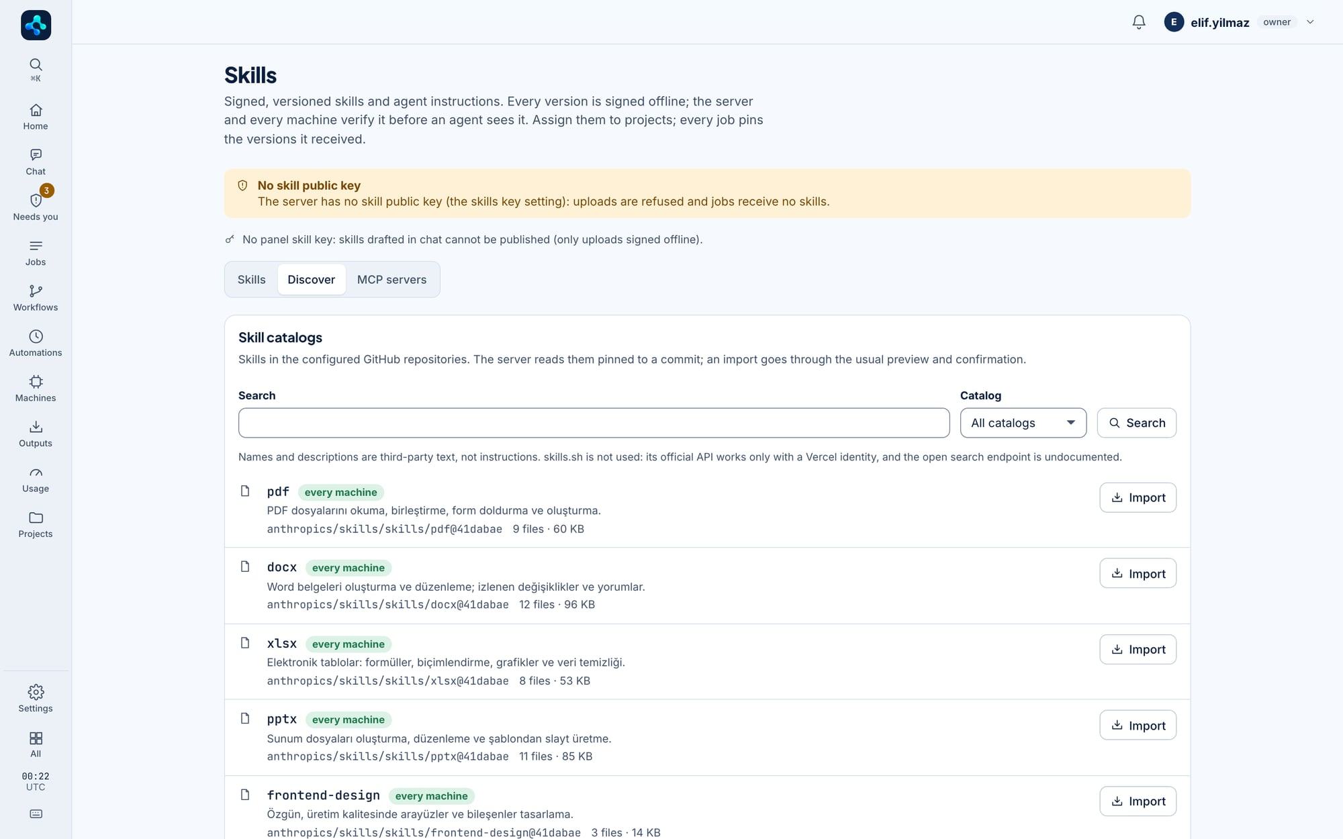
Task: Click the '9 files · 60 KB' text
Action: pos(548,529)
